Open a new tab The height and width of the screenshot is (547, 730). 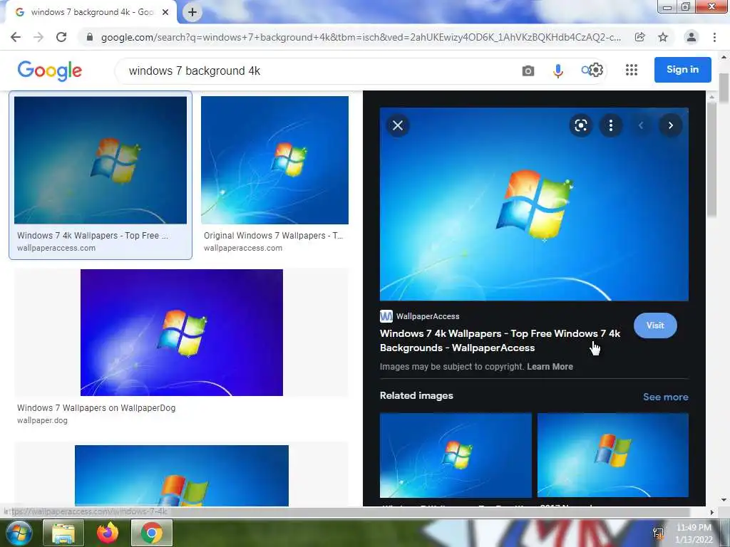click(x=192, y=13)
